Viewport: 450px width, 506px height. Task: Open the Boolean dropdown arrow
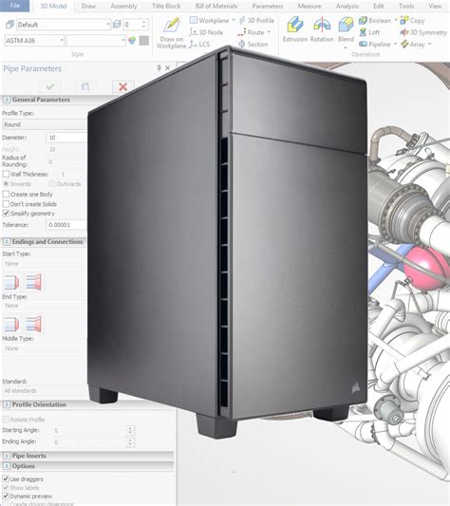[x=396, y=20]
